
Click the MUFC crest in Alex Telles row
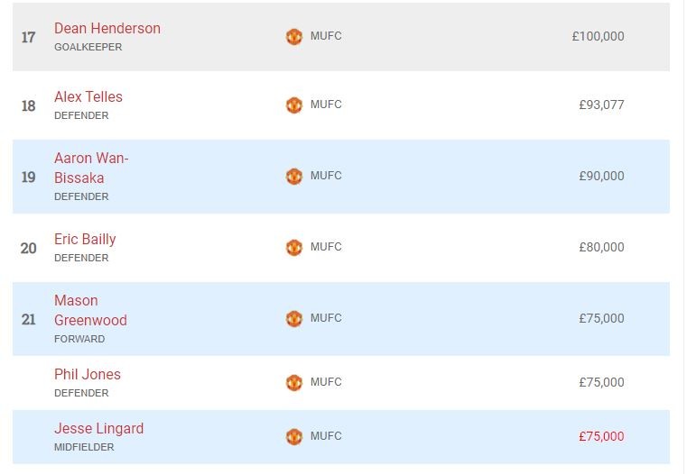coord(293,105)
